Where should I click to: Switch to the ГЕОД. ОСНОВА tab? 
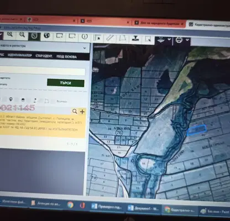pos(66,57)
